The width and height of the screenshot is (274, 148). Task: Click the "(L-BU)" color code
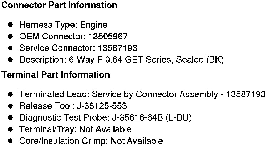click(x=179, y=118)
